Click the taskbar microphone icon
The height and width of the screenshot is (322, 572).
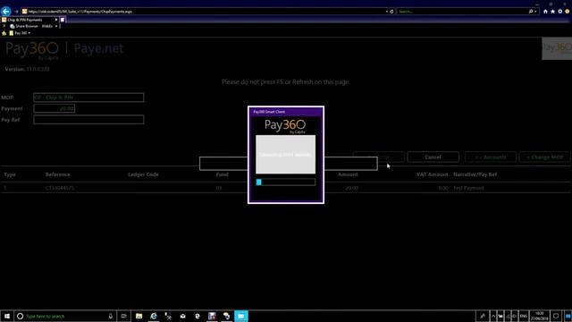[111, 316]
